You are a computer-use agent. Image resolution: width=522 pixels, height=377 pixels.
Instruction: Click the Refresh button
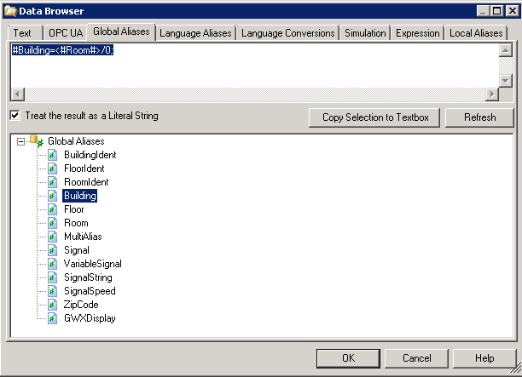coord(481,117)
